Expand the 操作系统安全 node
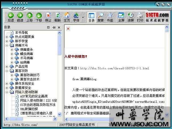 pos(7,84)
